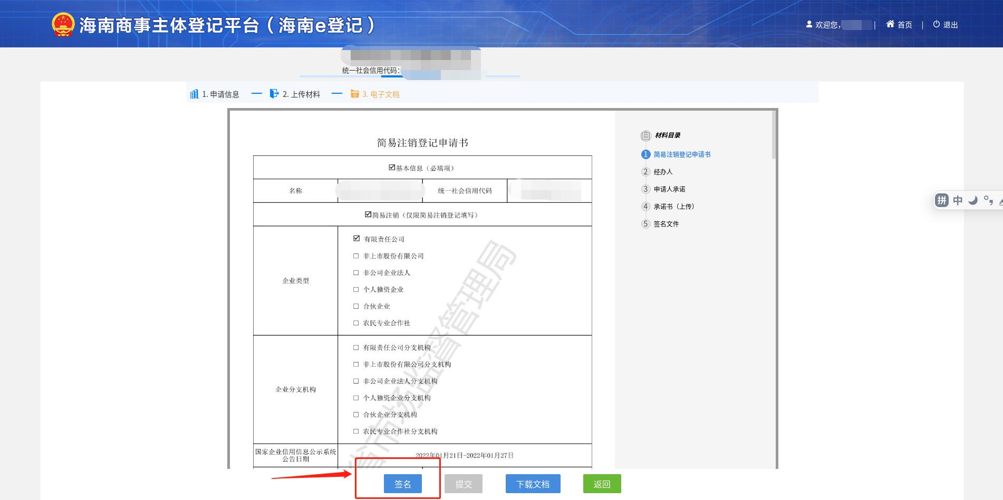Click the 拼 pinyin icon on IME bar
Image resolution: width=1003 pixels, height=500 pixels.
tap(941, 200)
